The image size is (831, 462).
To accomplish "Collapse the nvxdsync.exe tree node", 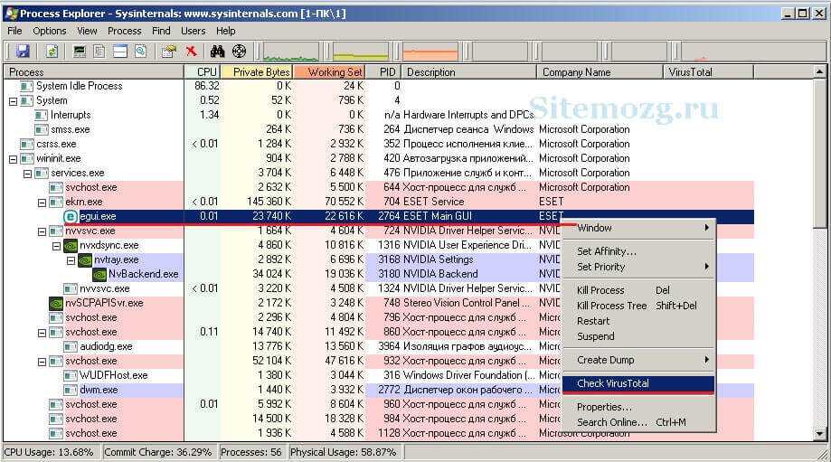I will [x=57, y=245].
